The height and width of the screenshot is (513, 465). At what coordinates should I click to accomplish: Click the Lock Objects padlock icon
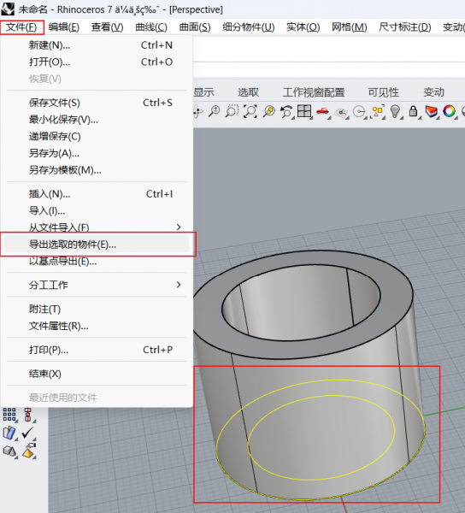pyautogui.click(x=413, y=111)
